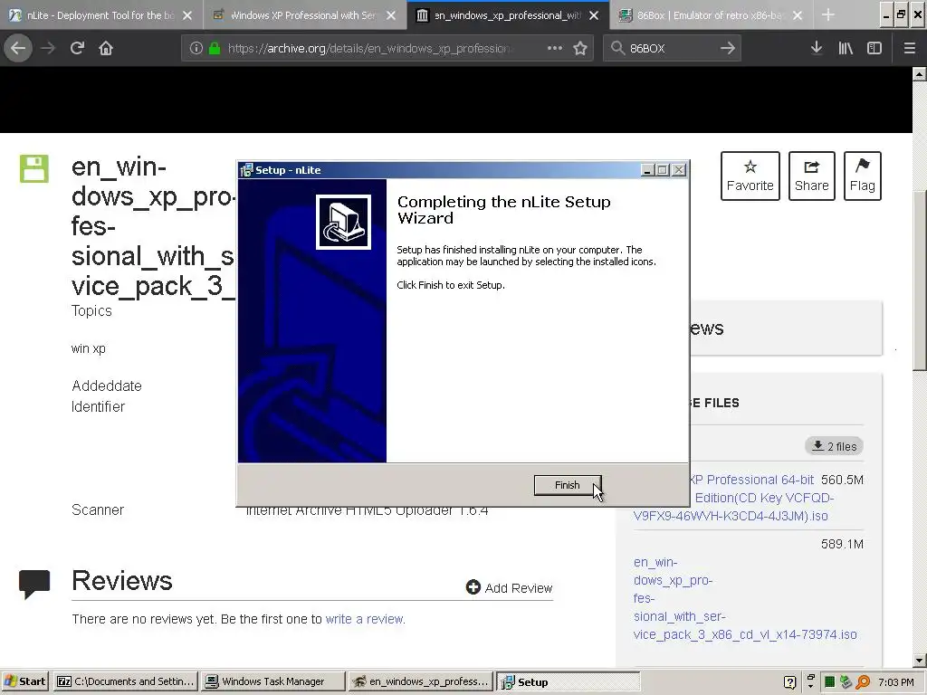Close the 86Box Emulator tab
This screenshot has width=927, height=695.
[798, 15]
